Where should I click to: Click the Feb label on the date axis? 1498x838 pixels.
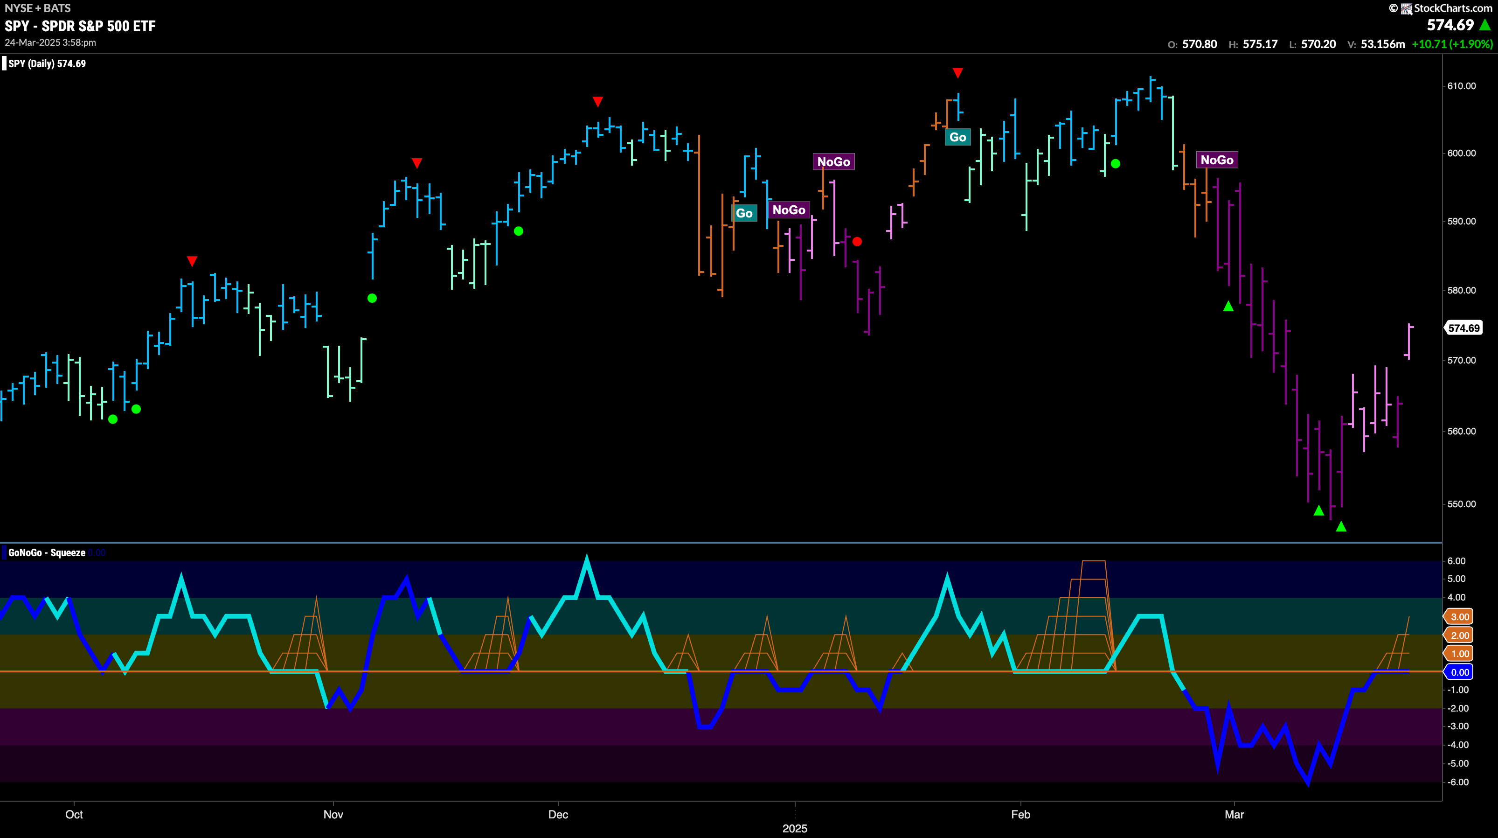tap(1020, 814)
